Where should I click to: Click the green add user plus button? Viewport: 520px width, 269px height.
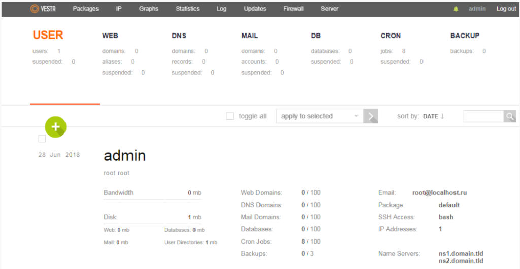[x=55, y=127]
